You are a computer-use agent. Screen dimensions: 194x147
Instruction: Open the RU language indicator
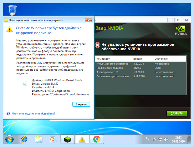click(x=147, y=139)
